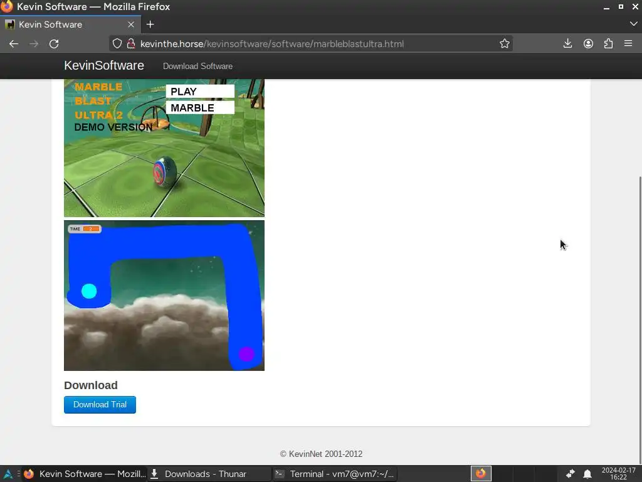The width and height of the screenshot is (642, 482).
Task: Open the network connection tray icon
Action: 570,474
